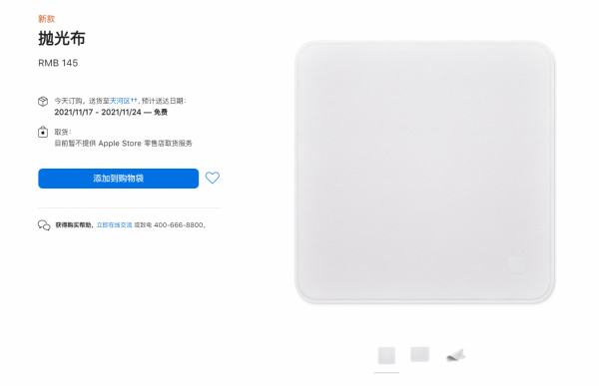Click the RMB 145 price text
The image size is (599, 386).
click(x=58, y=63)
